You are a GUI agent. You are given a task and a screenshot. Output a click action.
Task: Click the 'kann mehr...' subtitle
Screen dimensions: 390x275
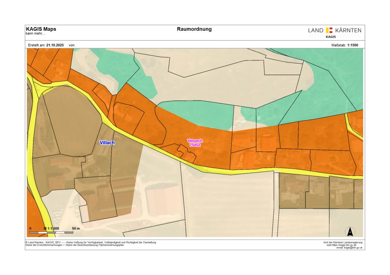click(35, 34)
